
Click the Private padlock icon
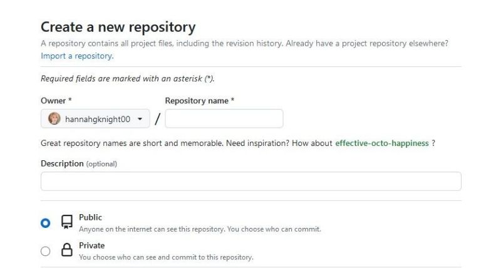66,250
